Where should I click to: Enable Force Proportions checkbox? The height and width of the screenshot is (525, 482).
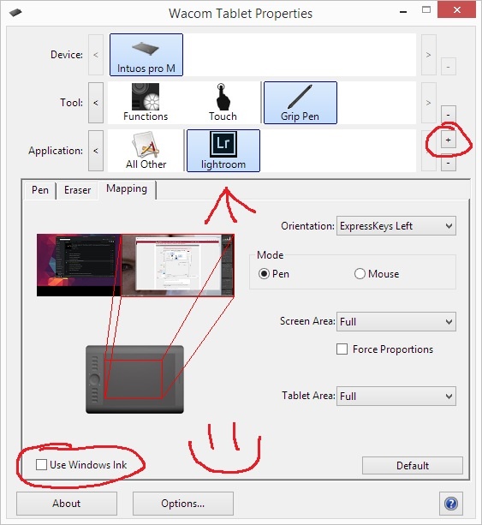click(342, 349)
